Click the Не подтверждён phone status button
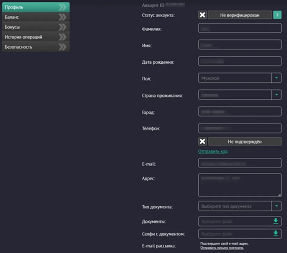The image size is (287, 253). tap(244, 142)
